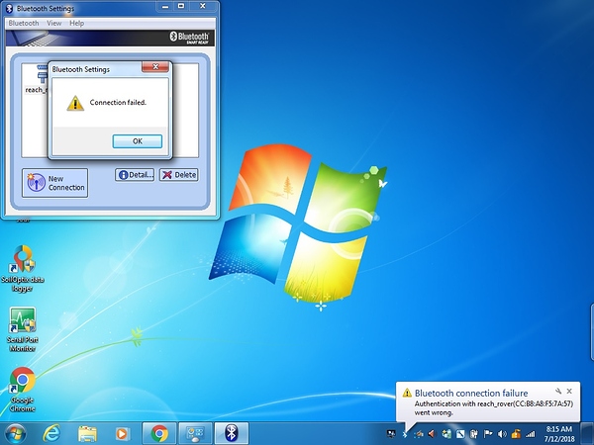594x445 pixels.
Task: Click the monitor display icon at the tray's left end
Action: tap(391, 434)
